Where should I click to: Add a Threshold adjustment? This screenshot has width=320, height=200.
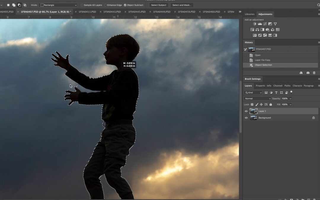click(x=265, y=35)
